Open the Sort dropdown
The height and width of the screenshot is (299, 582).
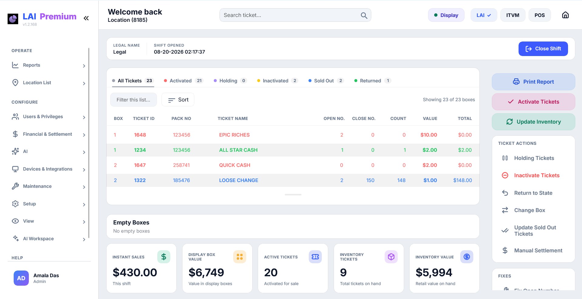click(178, 100)
